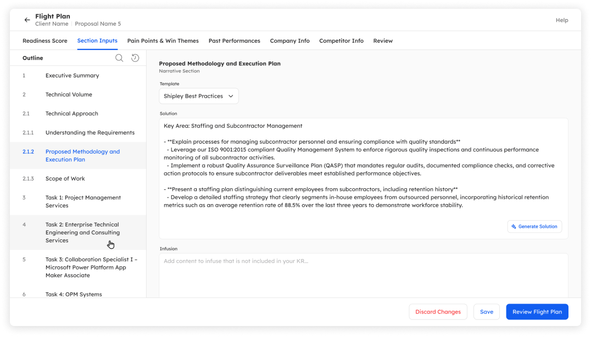591x337 pixels.
Task: Switch to the Readiness Score tab
Action: (x=45, y=41)
